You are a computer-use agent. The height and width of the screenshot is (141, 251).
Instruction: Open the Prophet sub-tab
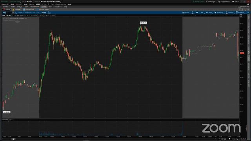click(16, 9)
